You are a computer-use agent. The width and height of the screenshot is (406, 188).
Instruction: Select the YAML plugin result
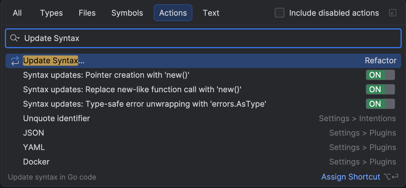[34, 147]
